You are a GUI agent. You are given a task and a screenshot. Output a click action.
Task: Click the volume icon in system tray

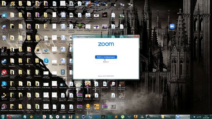[x=200, y=117]
